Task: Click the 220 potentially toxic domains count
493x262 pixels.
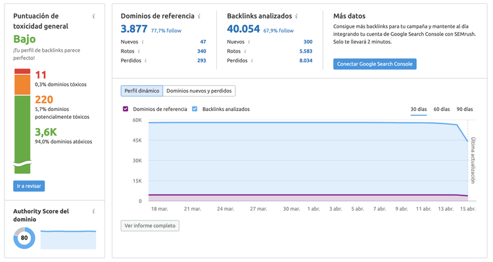Action: (44, 100)
